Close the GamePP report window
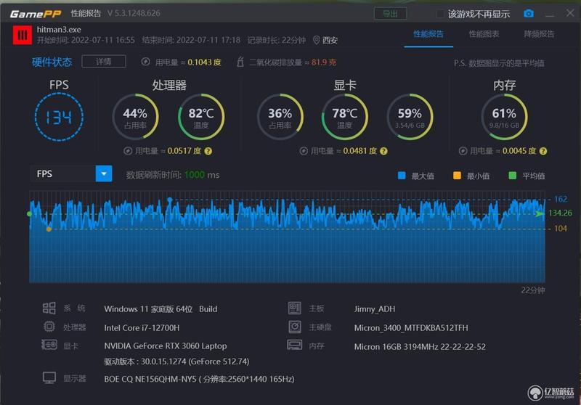The image size is (581, 405). coord(570,13)
